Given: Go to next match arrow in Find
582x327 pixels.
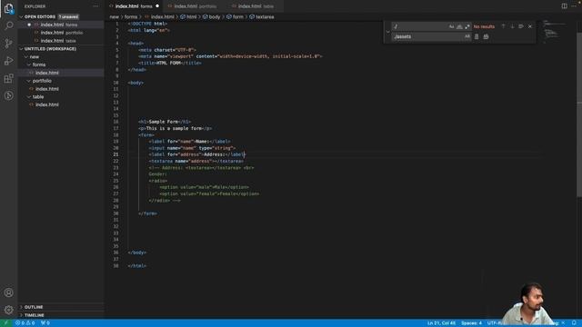Looking at the screenshot, I should 512,26.
